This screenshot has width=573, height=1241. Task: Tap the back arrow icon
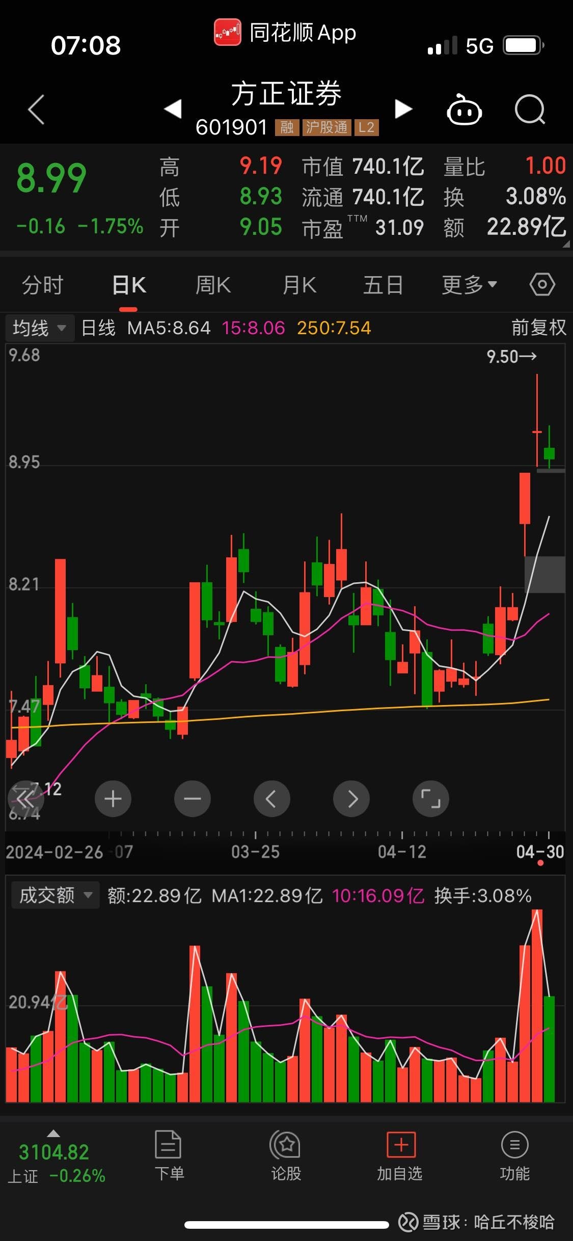pyautogui.click(x=36, y=109)
